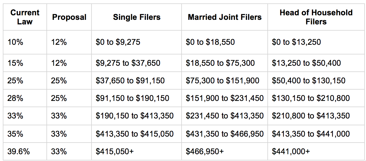The width and height of the screenshot is (366, 161).
Task: Select the Married Joint Filers header
Action: point(225,17)
